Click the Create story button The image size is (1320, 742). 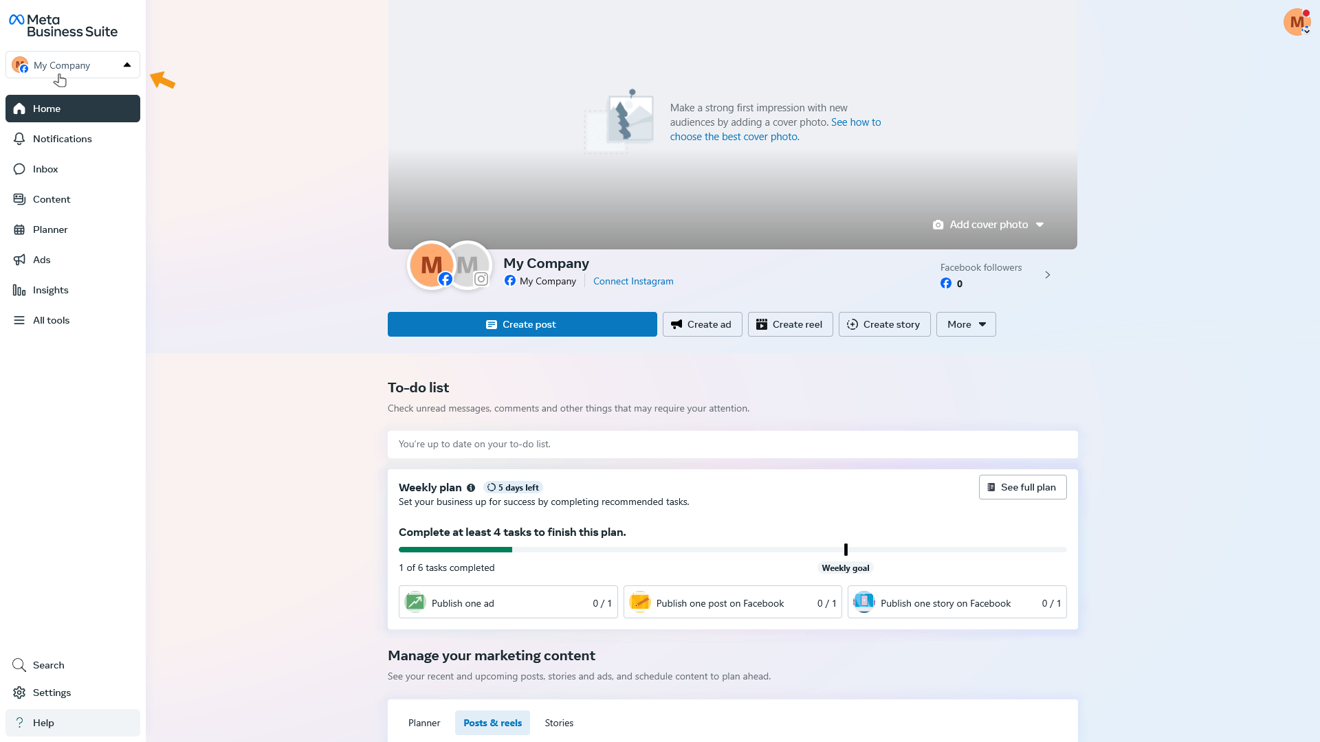(x=885, y=324)
